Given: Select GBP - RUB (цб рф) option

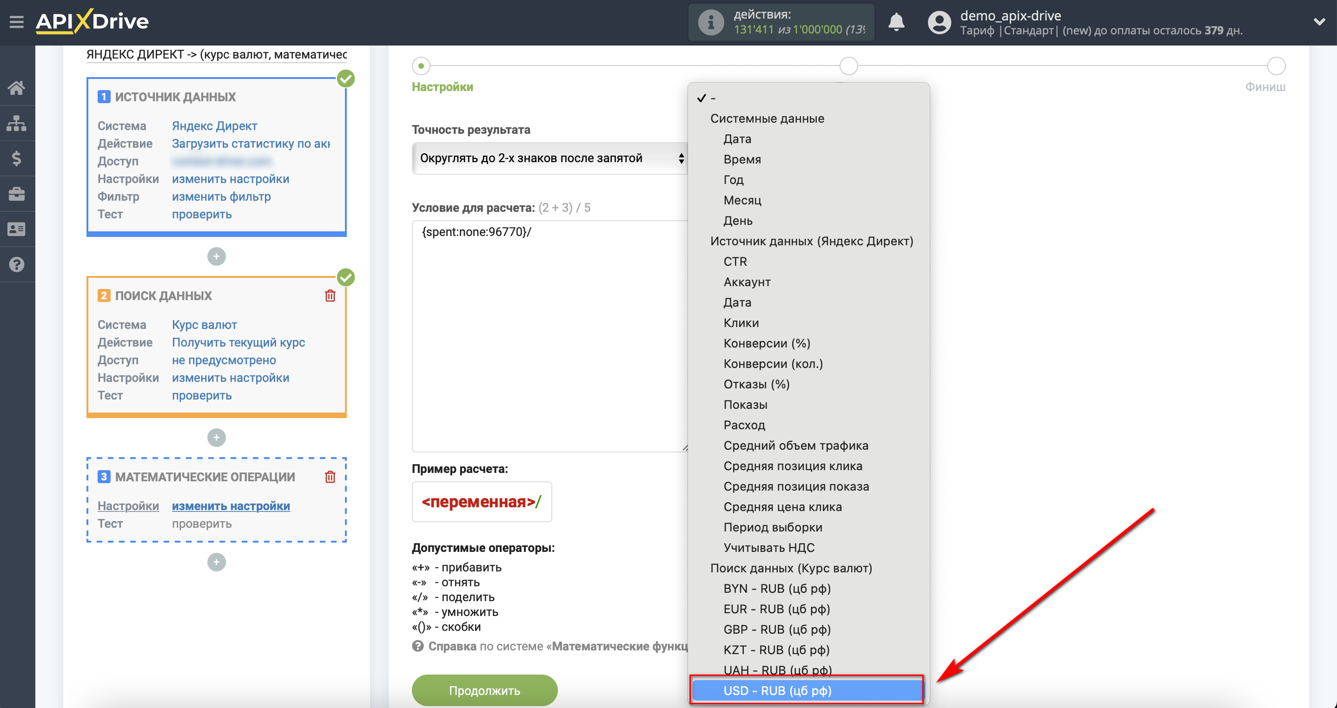Looking at the screenshot, I should (x=808, y=629).
